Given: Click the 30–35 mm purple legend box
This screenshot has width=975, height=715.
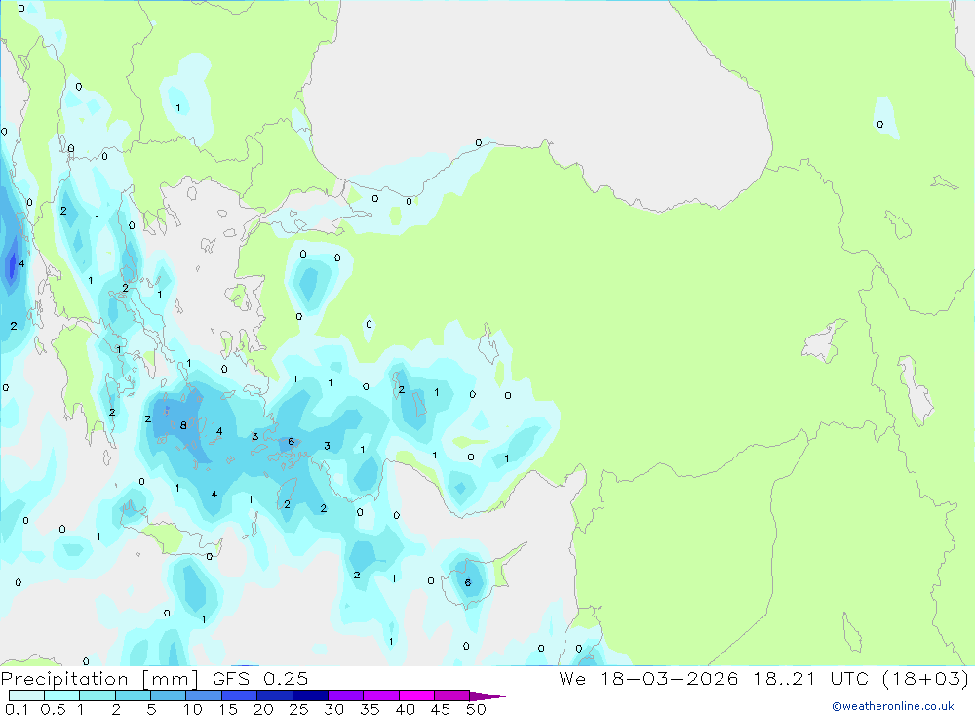Looking at the screenshot, I should pyautogui.click(x=346, y=695).
